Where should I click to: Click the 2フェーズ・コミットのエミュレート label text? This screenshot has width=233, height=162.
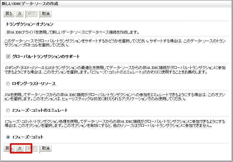40,110
